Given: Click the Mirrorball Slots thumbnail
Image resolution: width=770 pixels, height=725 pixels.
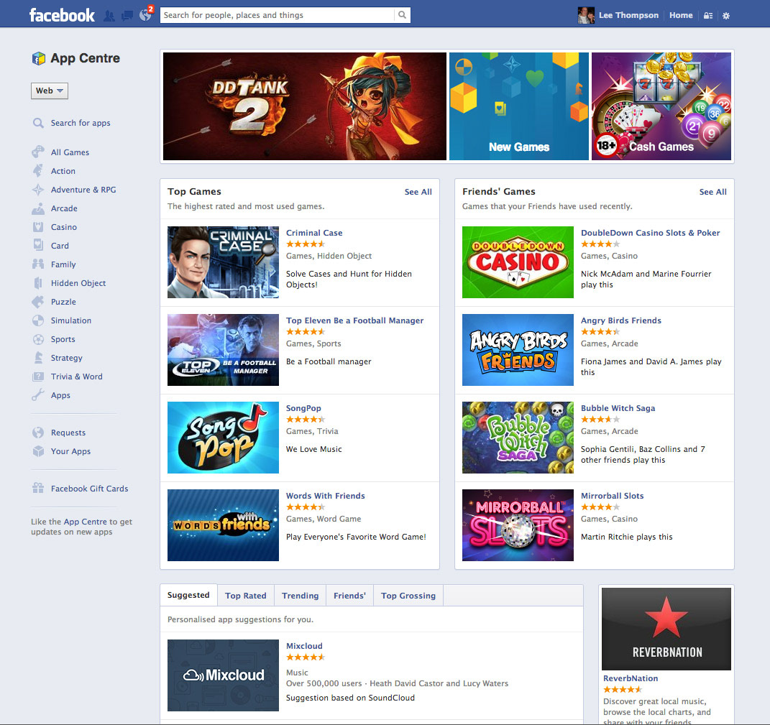Looking at the screenshot, I should point(518,525).
